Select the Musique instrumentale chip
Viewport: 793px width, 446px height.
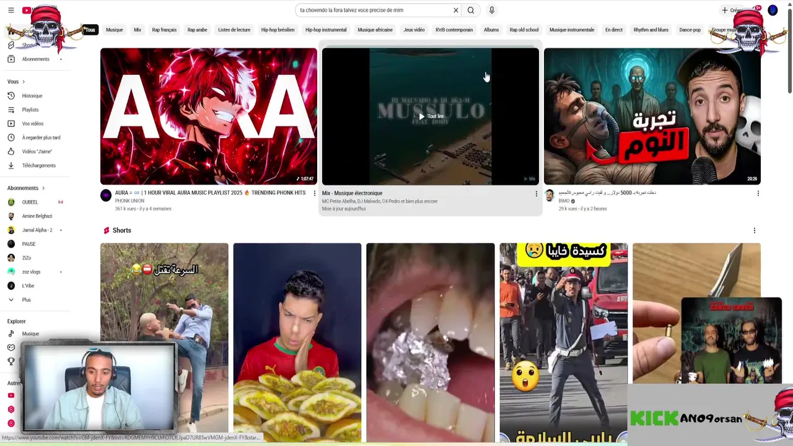coord(572,30)
